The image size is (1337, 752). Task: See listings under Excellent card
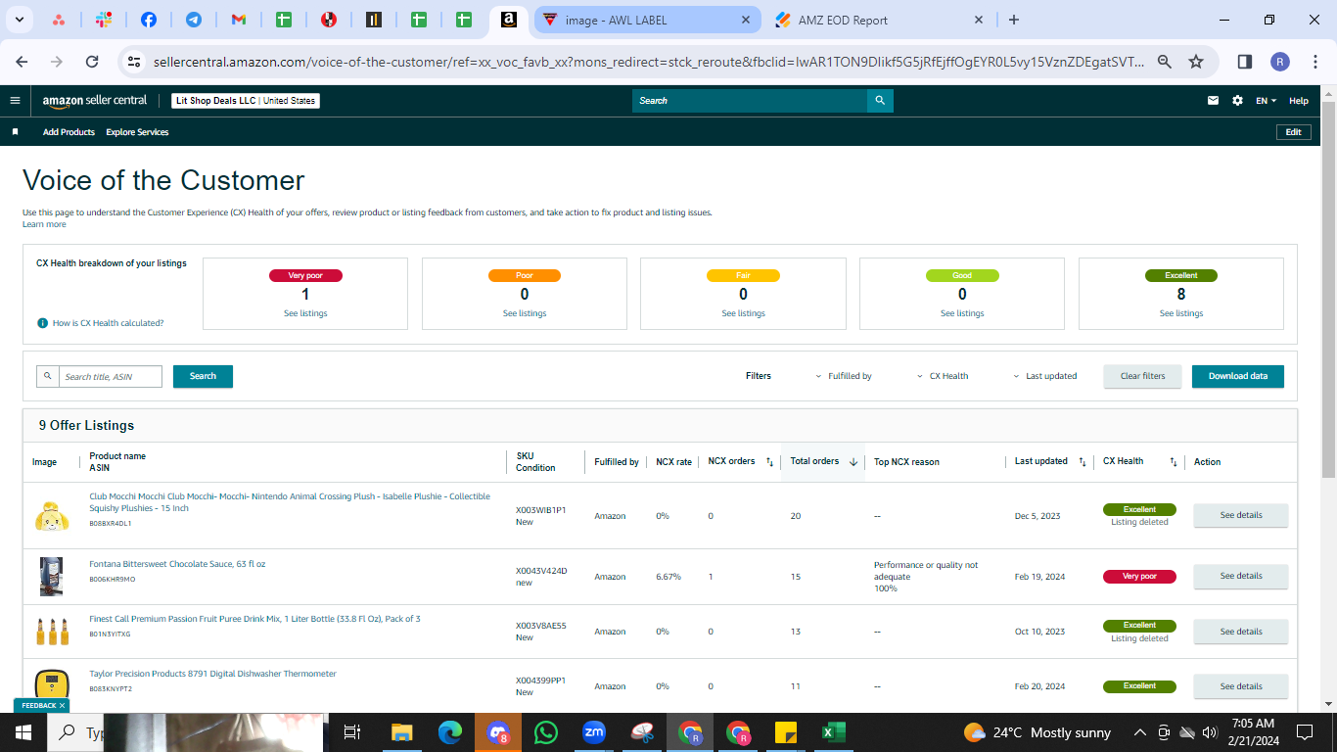click(1181, 313)
